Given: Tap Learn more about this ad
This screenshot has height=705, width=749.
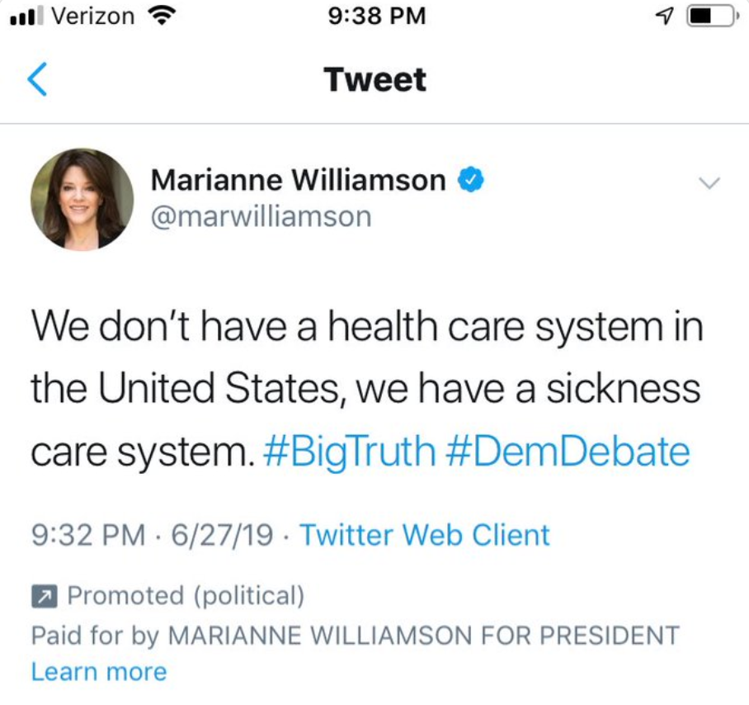Looking at the screenshot, I should point(99,672).
